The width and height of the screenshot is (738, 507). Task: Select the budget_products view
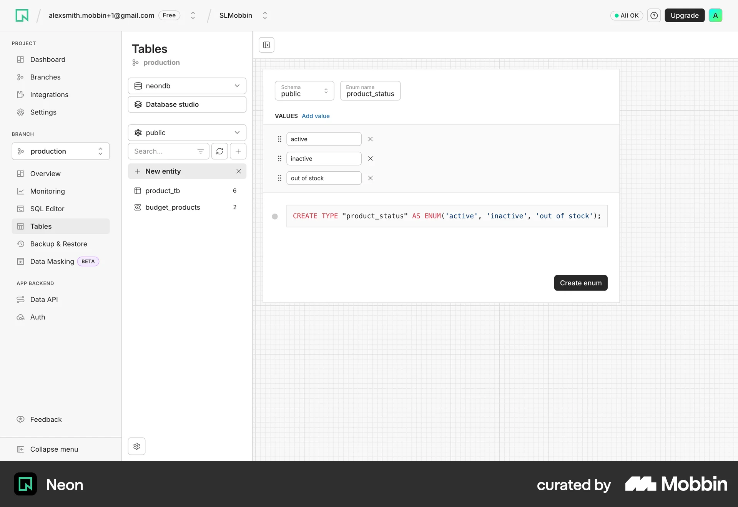[x=187, y=207]
